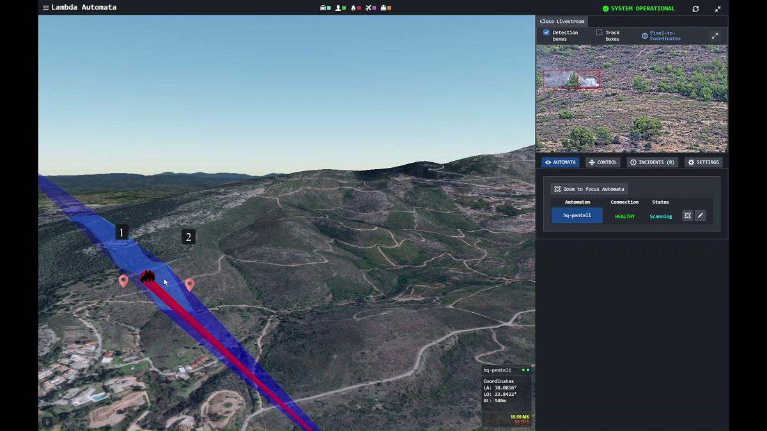Screen dimensions: 767x431
Task: Enable the Track boxes checkbox
Action: (x=599, y=33)
